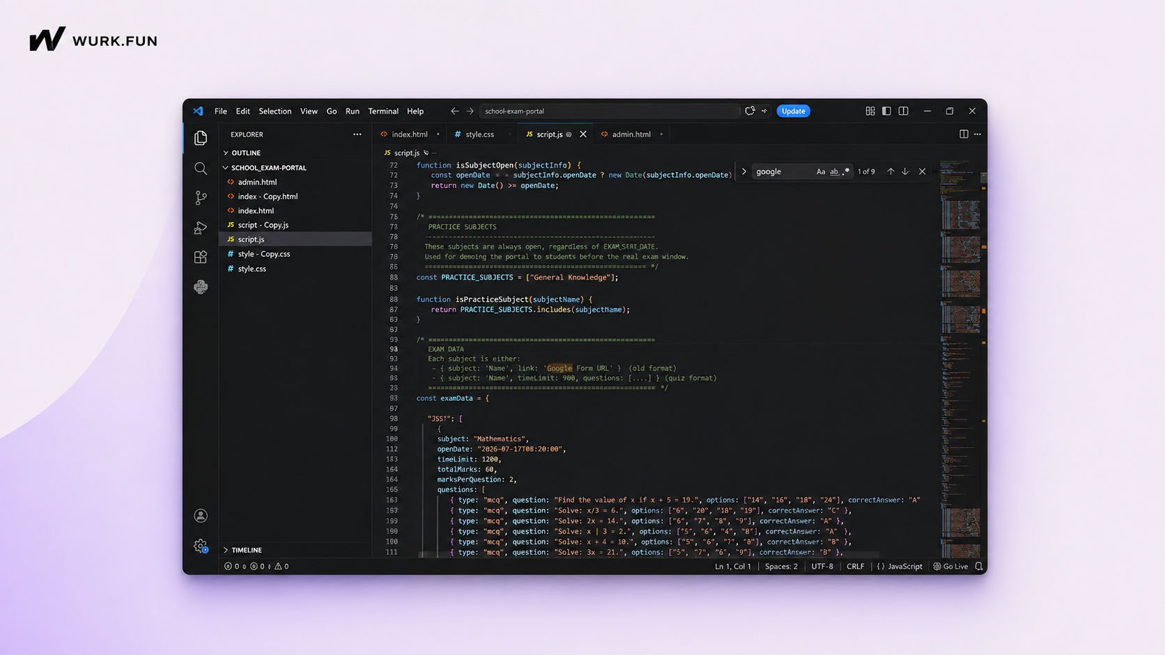Open the Help menu
The width and height of the screenshot is (1165, 655).
pos(415,111)
